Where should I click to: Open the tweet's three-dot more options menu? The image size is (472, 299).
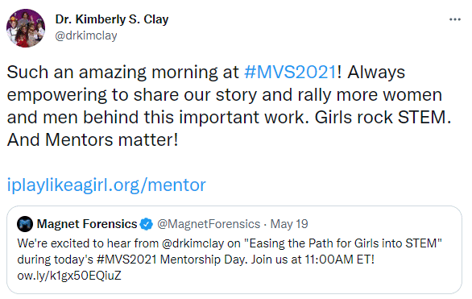point(454,19)
